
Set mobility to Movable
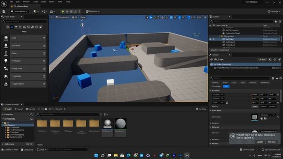(272, 106)
